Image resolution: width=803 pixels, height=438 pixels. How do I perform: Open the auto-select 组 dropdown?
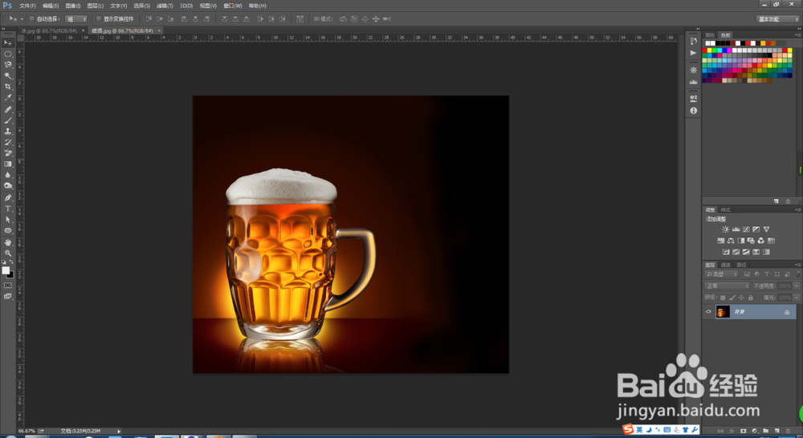[76, 19]
